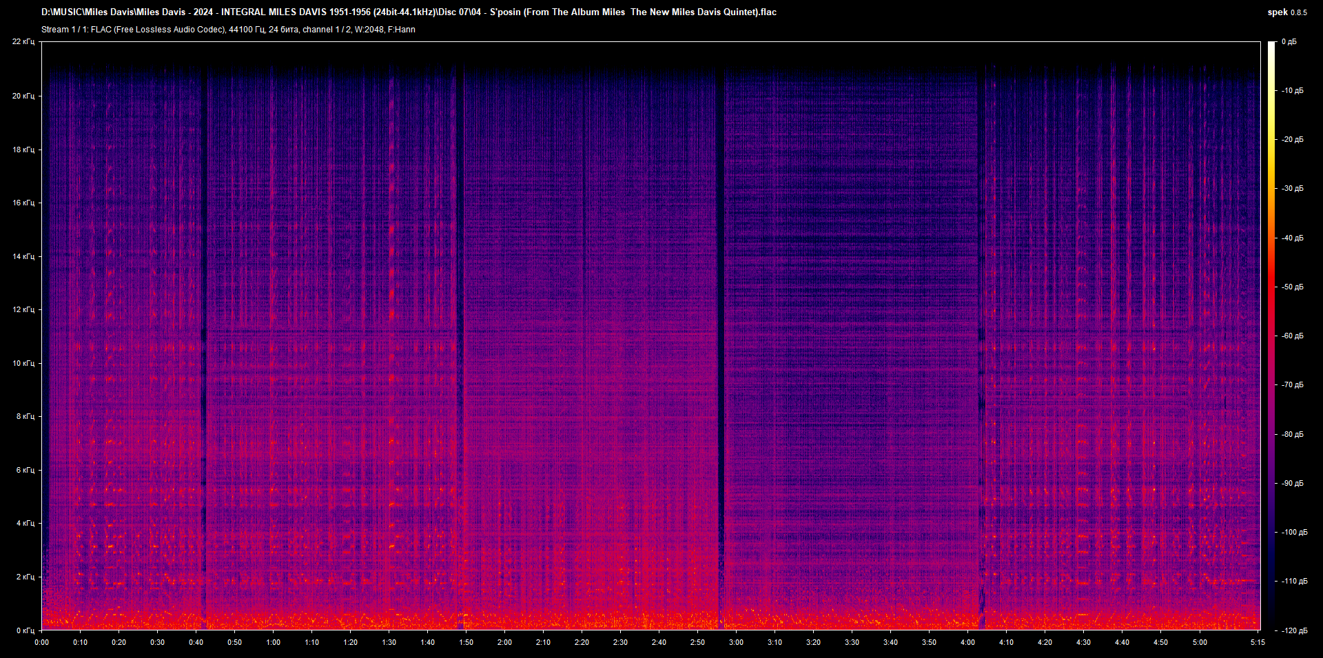Click the '0 кГц' frequency axis label

tap(25, 630)
